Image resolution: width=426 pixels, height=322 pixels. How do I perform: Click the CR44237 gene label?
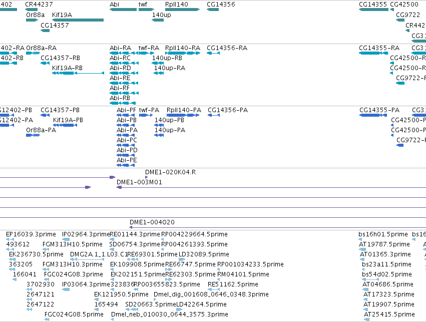pos(39,5)
